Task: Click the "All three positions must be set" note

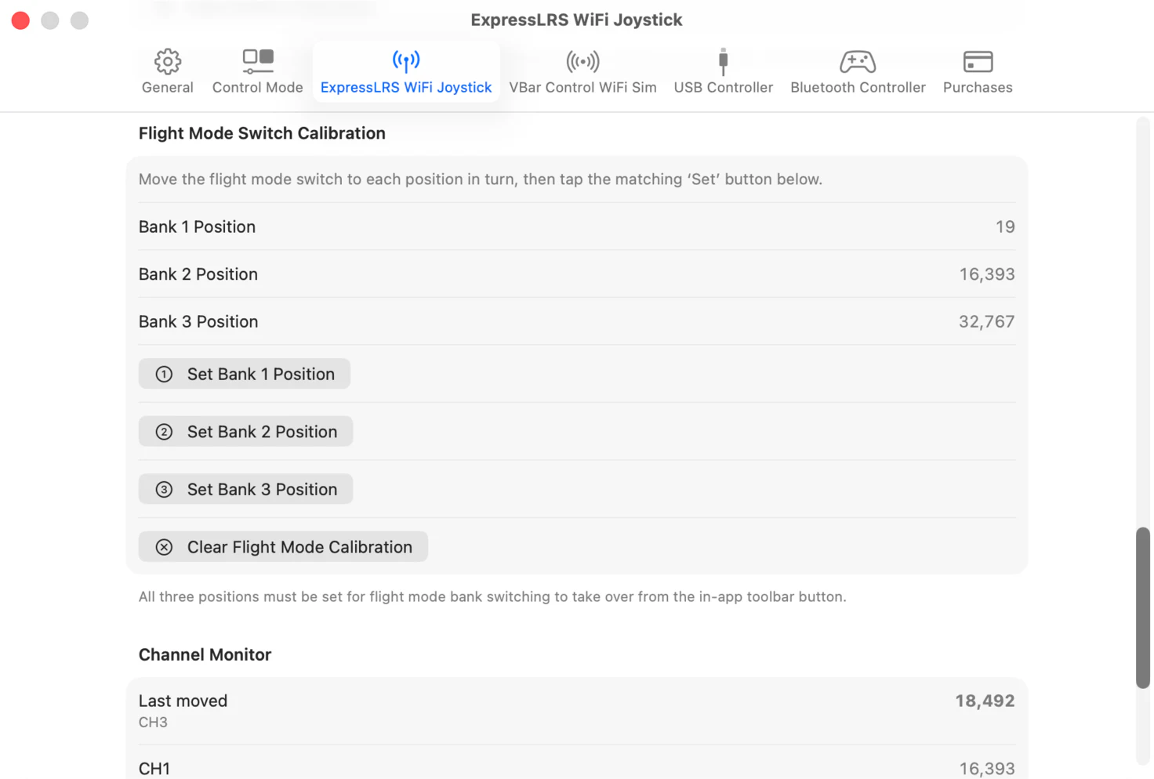Action: tap(492, 596)
